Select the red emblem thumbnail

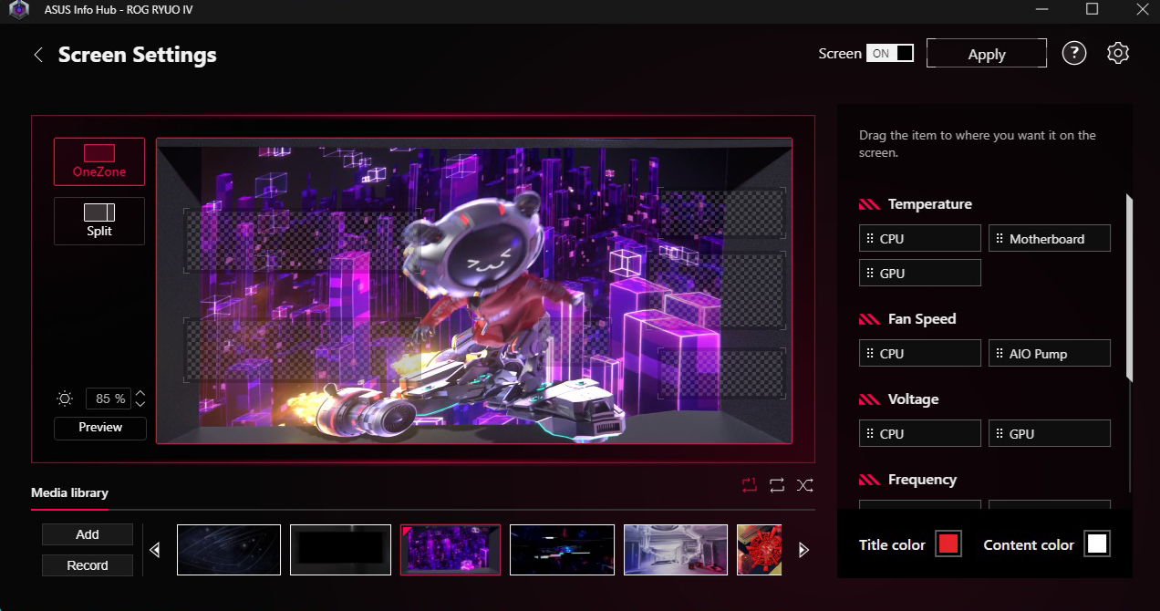(759, 550)
